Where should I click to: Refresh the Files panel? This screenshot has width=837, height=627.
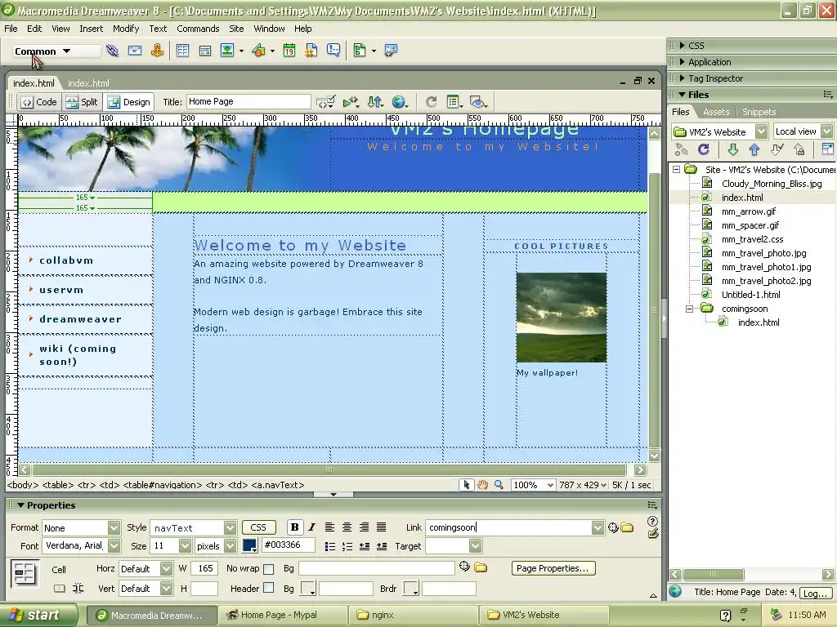point(704,150)
